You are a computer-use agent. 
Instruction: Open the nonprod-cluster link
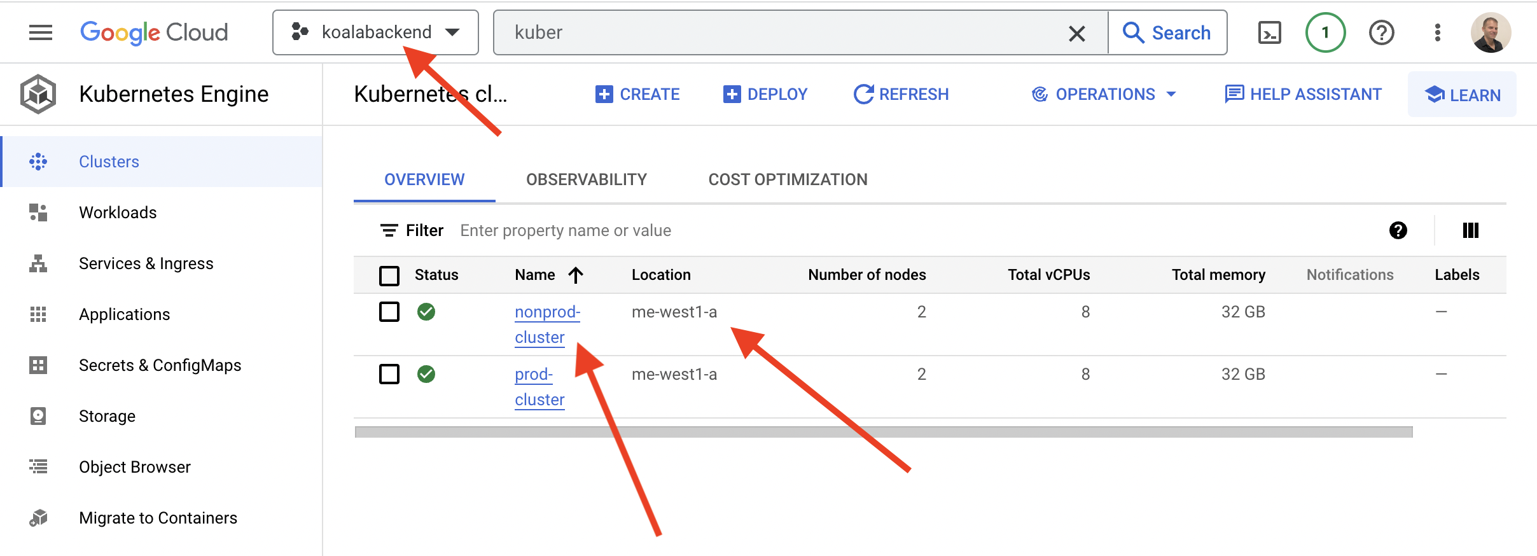click(x=547, y=324)
